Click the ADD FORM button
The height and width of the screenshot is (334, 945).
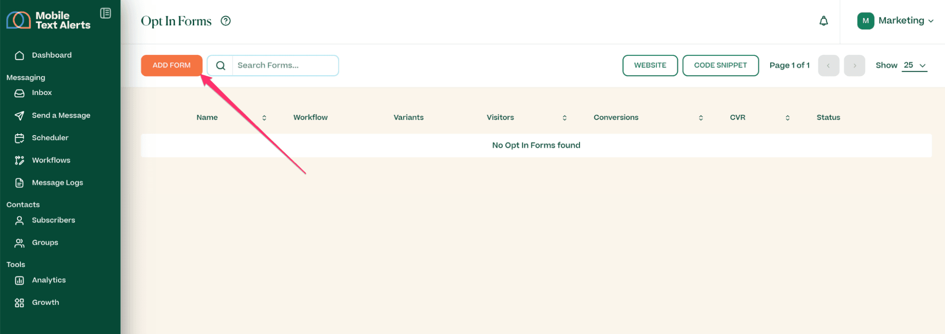(172, 66)
